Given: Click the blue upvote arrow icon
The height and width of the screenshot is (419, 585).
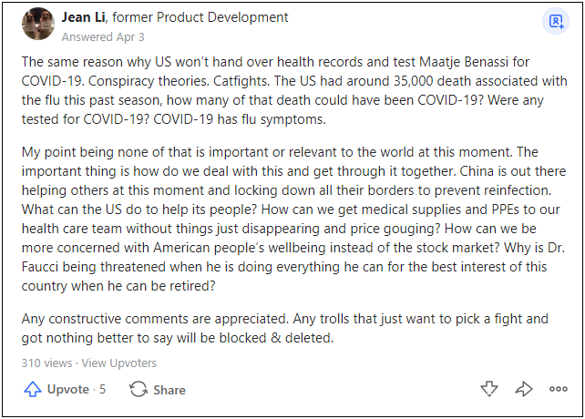Looking at the screenshot, I should click(33, 390).
